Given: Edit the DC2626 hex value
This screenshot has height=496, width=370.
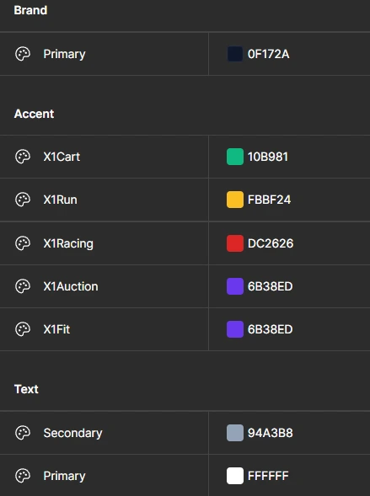Looking at the screenshot, I should [271, 243].
